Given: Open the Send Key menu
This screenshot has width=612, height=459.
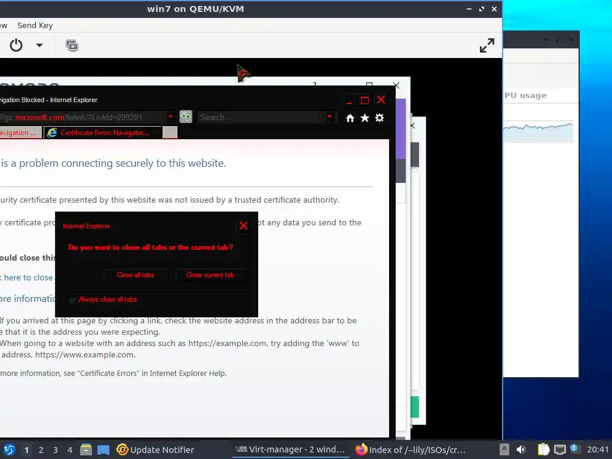Looking at the screenshot, I should tap(35, 25).
